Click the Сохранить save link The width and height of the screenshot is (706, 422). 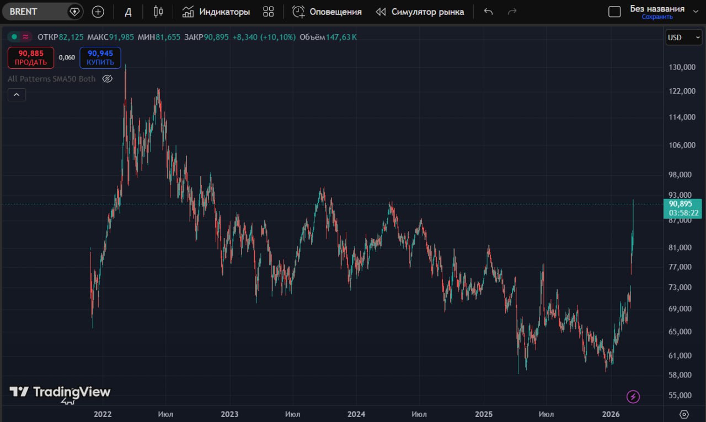[x=657, y=17]
